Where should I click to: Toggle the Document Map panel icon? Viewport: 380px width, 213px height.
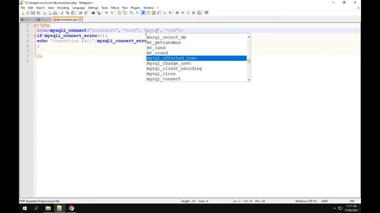(x=153, y=13)
